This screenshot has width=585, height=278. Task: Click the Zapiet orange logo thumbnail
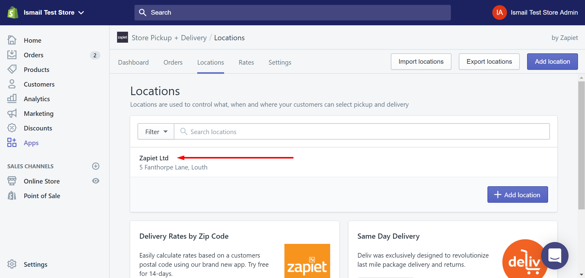click(x=307, y=261)
